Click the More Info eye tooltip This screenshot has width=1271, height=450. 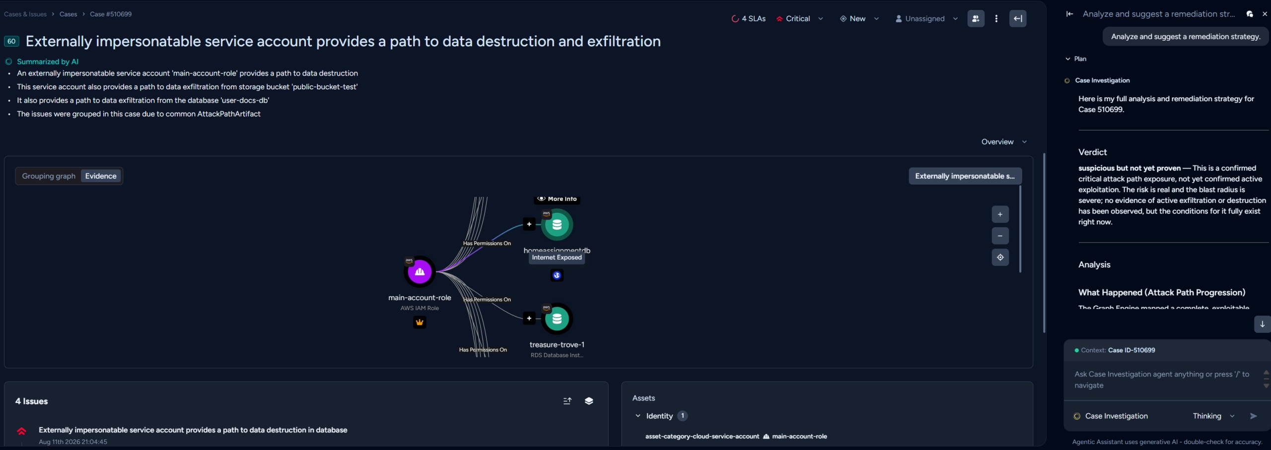coord(557,199)
